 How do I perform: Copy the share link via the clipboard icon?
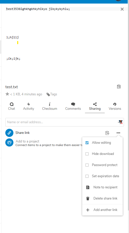point(107,133)
